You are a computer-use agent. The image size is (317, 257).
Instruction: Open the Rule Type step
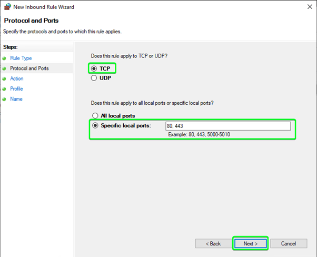pyautogui.click(x=21, y=58)
